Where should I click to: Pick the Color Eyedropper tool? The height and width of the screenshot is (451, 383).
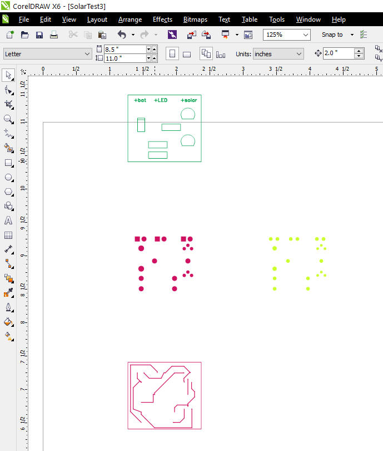pos(8,293)
